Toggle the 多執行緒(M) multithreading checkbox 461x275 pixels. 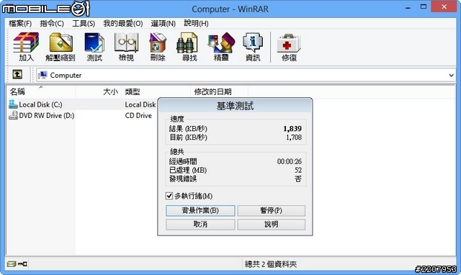coord(169,196)
